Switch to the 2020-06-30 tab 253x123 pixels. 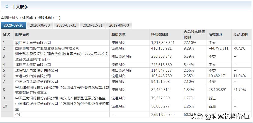click(x=40, y=25)
